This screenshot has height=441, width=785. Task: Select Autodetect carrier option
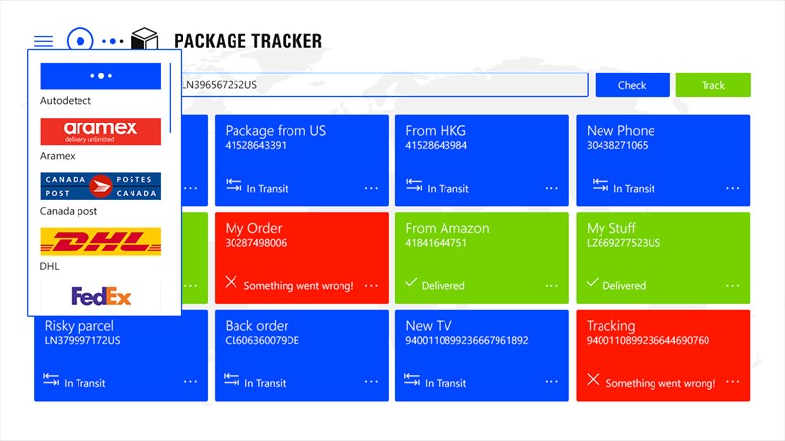(101, 76)
